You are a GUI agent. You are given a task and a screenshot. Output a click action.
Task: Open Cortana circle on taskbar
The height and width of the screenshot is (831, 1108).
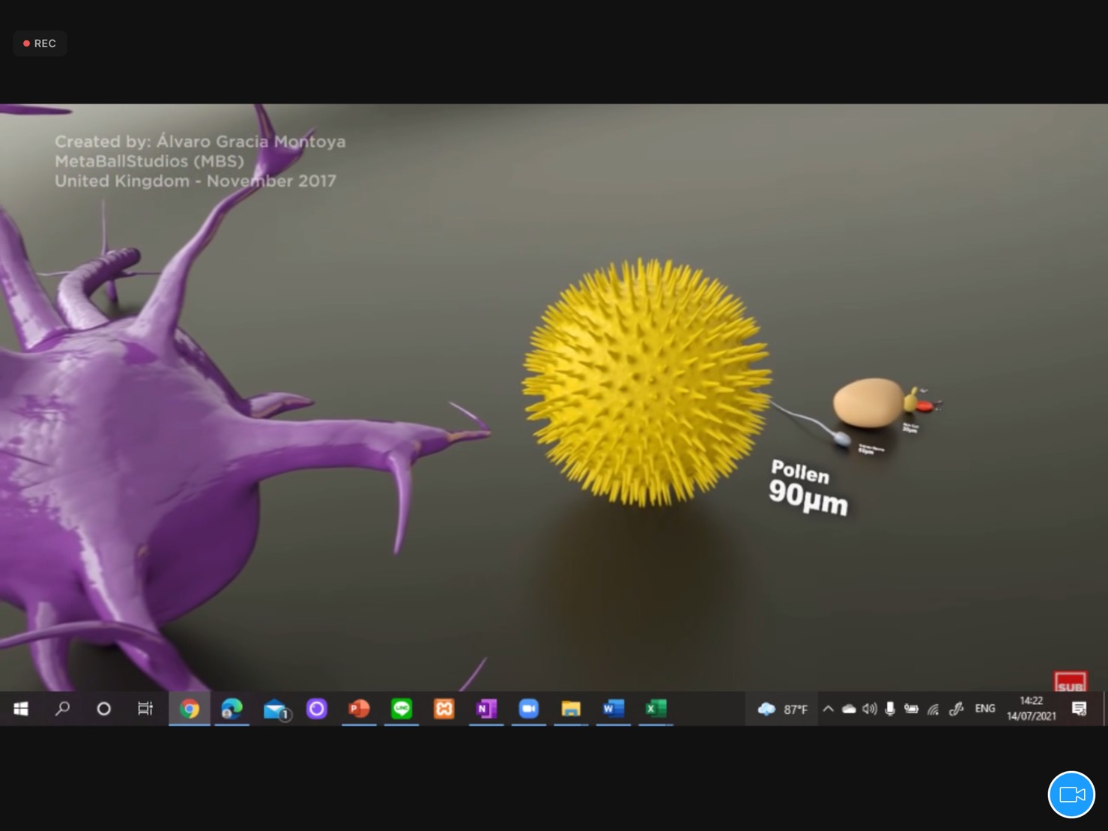pyautogui.click(x=104, y=708)
